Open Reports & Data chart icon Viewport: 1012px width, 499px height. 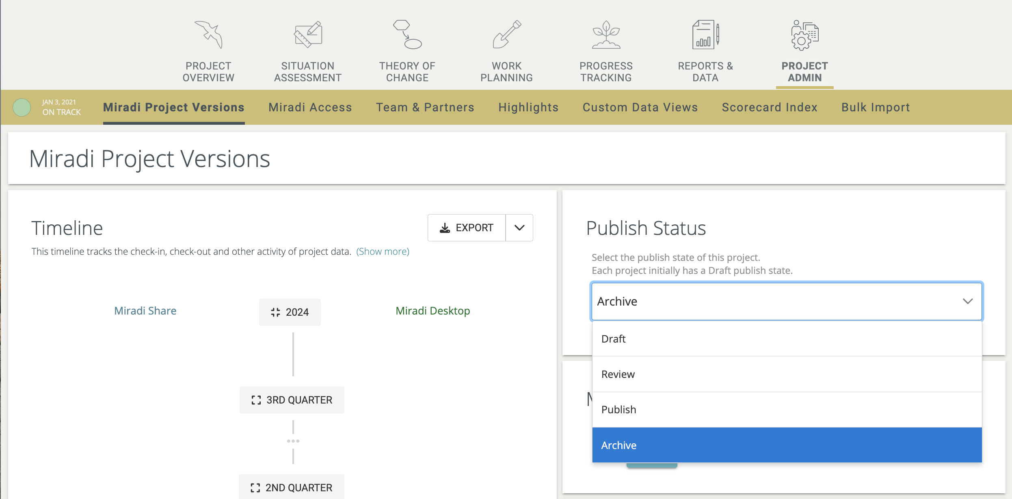705,35
